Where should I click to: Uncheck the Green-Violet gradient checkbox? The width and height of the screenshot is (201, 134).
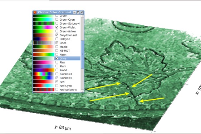(57, 27)
